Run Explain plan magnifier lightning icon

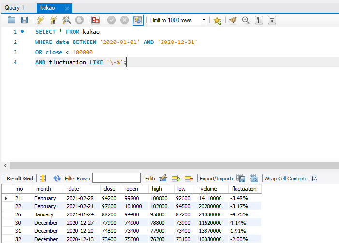click(67, 20)
